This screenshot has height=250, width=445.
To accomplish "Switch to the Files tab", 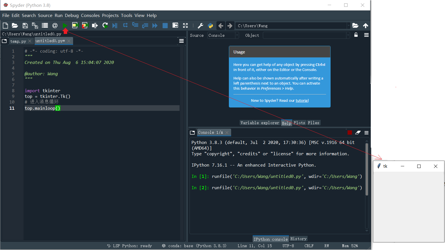I will tap(314, 123).
